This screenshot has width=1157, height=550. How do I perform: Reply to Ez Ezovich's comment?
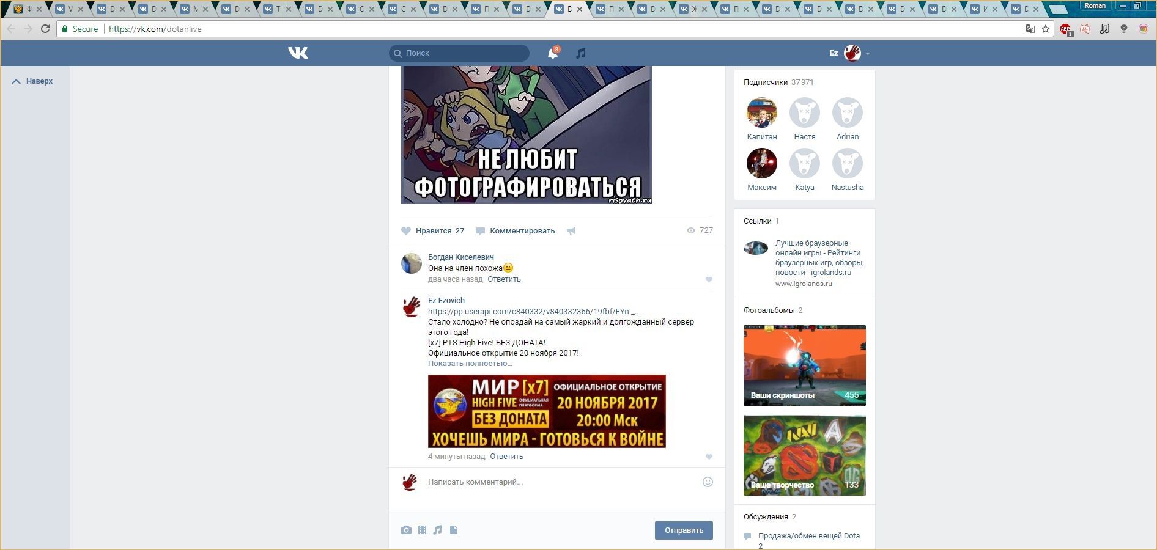(506, 457)
